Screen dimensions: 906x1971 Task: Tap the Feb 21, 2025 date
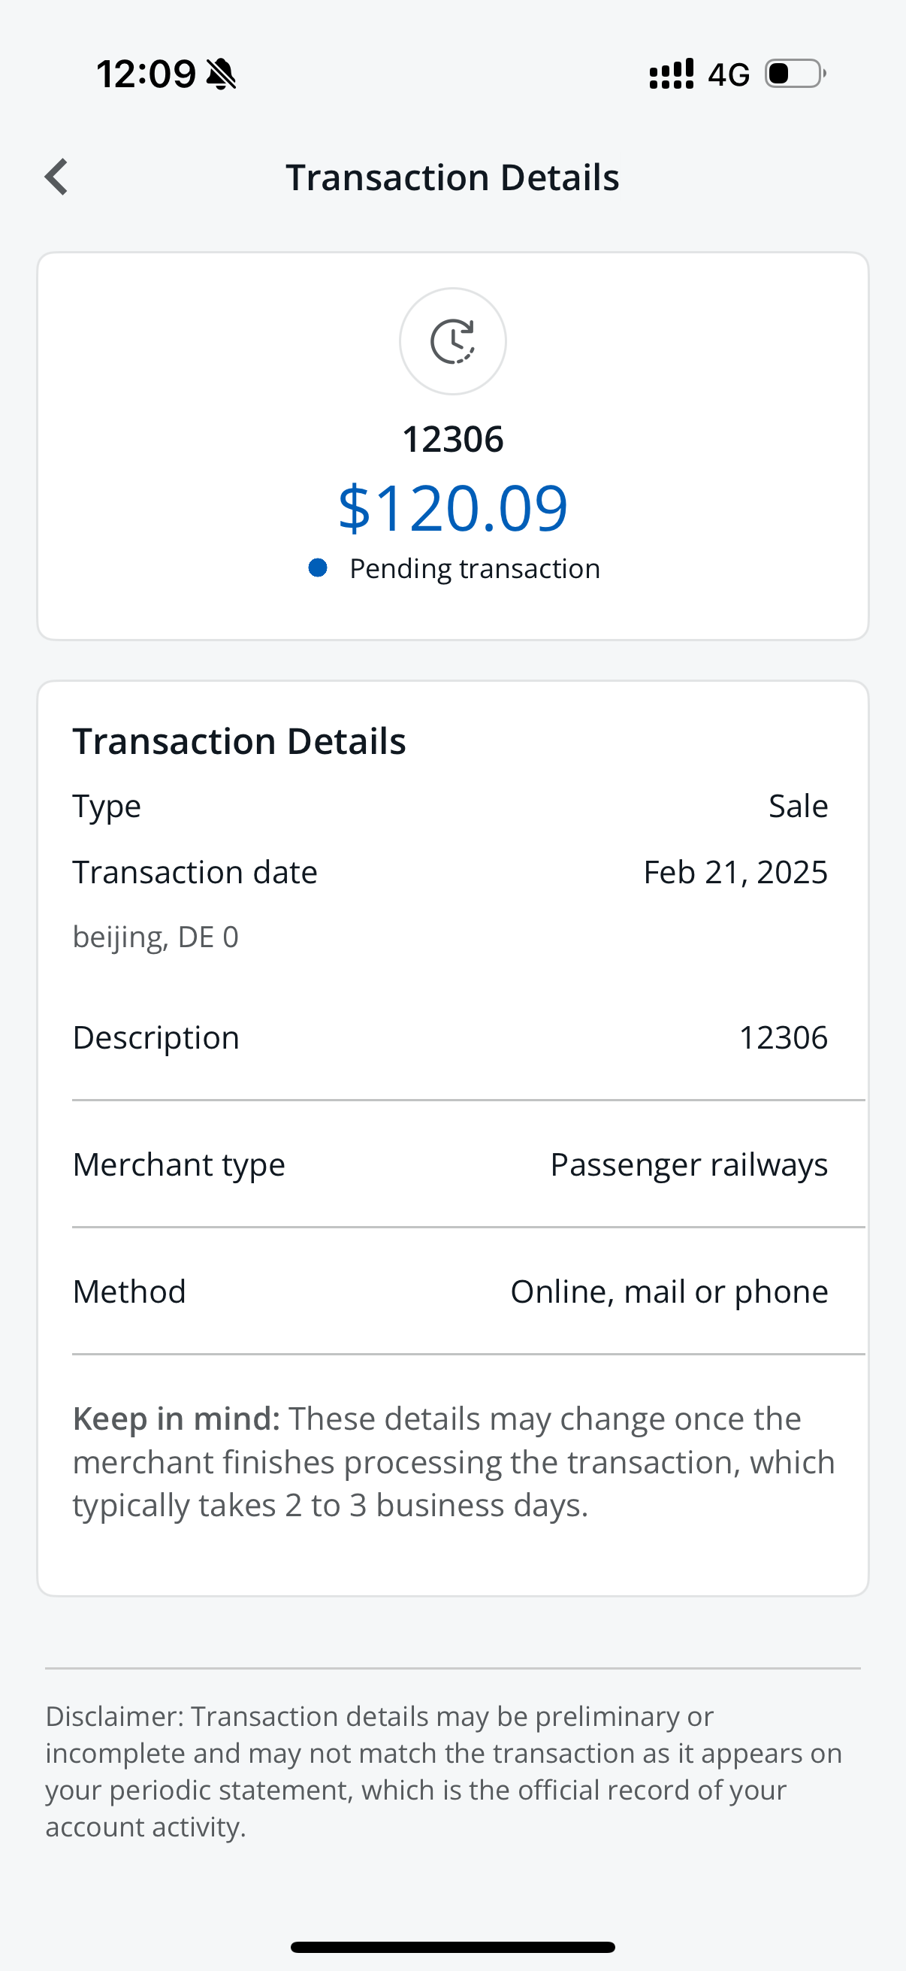coord(735,872)
